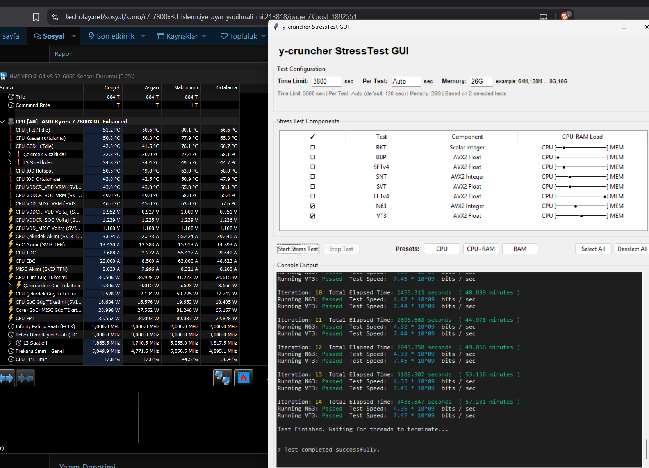649x468 pixels.
Task: Click the HWiNFO logo icon in the sensor title
Action: 4,76
